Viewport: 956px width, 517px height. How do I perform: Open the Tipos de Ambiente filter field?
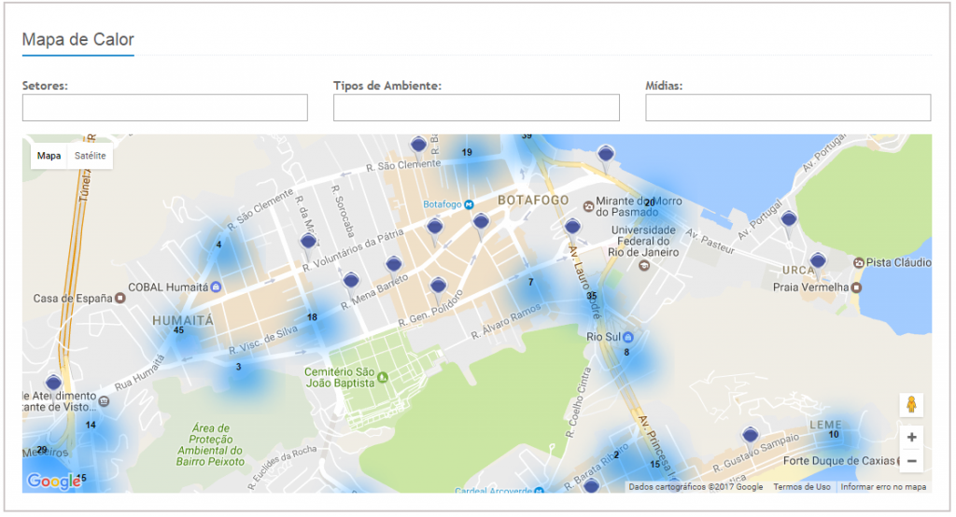click(476, 108)
